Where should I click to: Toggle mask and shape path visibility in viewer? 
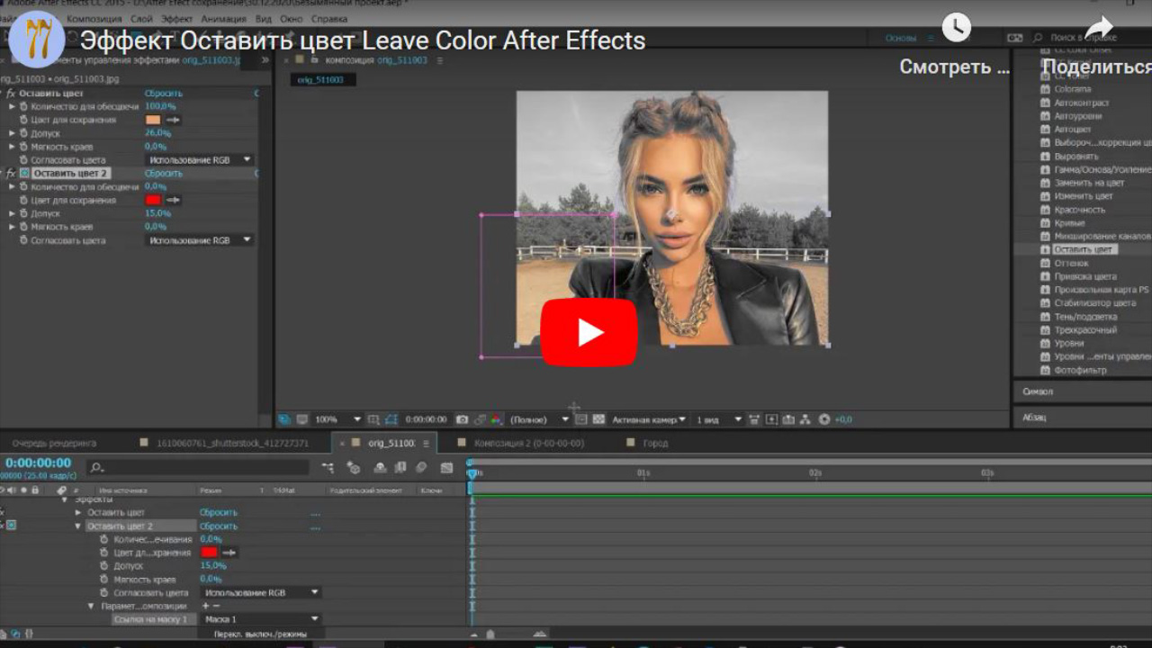tap(391, 419)
